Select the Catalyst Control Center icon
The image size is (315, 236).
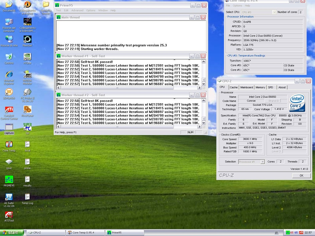coord(9,113)
